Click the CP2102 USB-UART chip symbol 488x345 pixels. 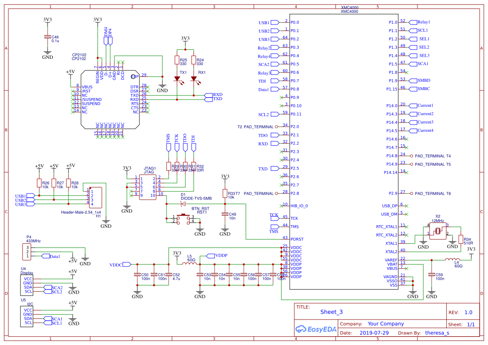tap(111, 100)
